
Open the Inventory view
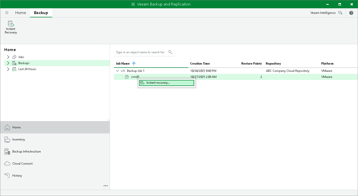[x=55, y=139]
